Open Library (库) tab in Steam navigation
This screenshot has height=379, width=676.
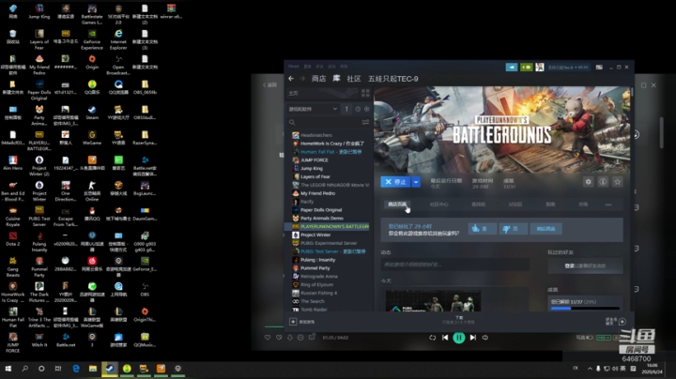[336, 79]
